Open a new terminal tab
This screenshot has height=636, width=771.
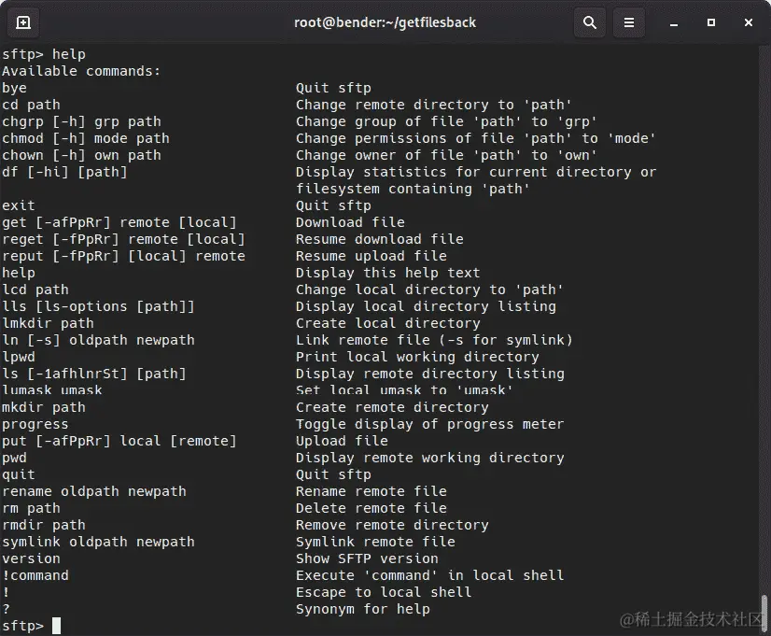pos(21,21)
